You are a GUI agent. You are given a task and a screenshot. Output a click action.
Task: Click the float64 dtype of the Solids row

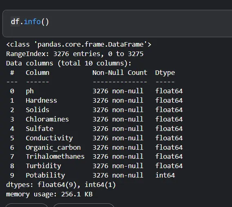[x=169, y=110]
